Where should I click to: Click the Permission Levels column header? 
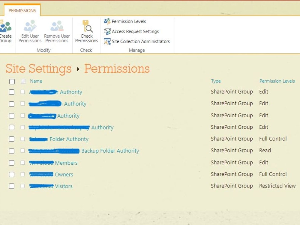(x=277, y=81)
